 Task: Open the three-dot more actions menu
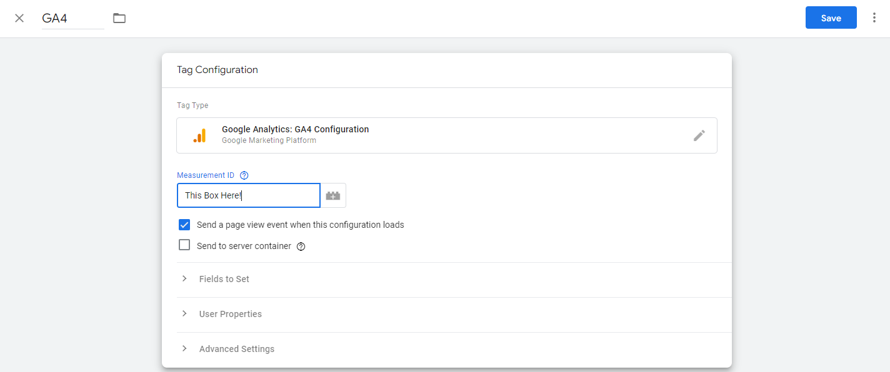pyautogui.click(x=874, y=18)
